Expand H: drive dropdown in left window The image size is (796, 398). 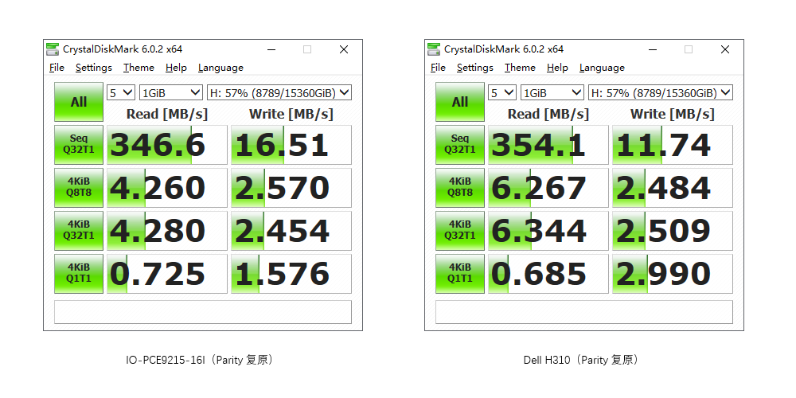279,93
